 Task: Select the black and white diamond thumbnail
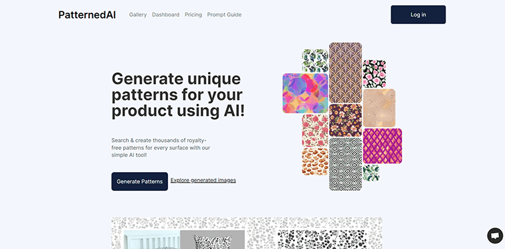point(345,164)
